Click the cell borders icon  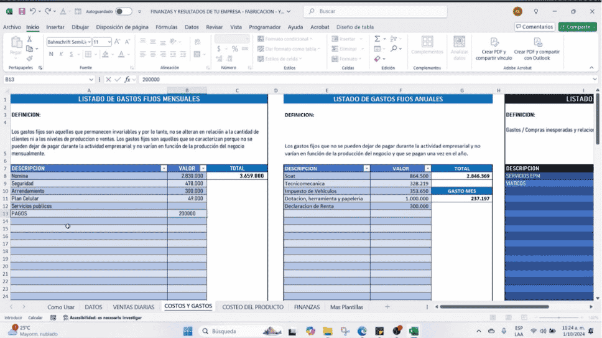coord(88,54)
